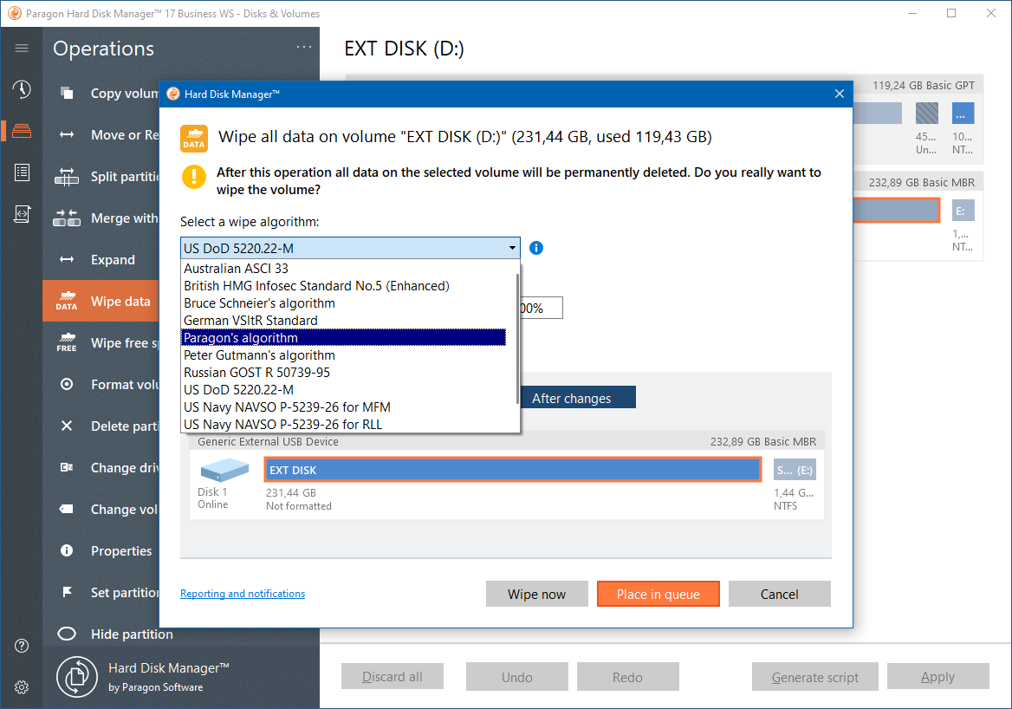The width and height of the screenshot is (1012, 709).
Task: Click the Copy volume operation icon
Action: [67, 93]
